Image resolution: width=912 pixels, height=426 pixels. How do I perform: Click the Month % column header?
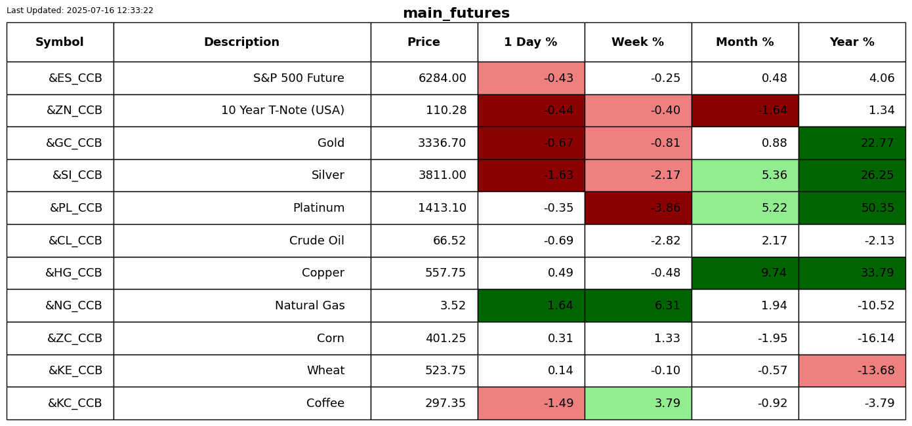pyautogui.click(x=745, y=43)
